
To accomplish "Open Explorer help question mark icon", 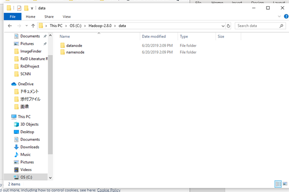I will tap(286, 16).
